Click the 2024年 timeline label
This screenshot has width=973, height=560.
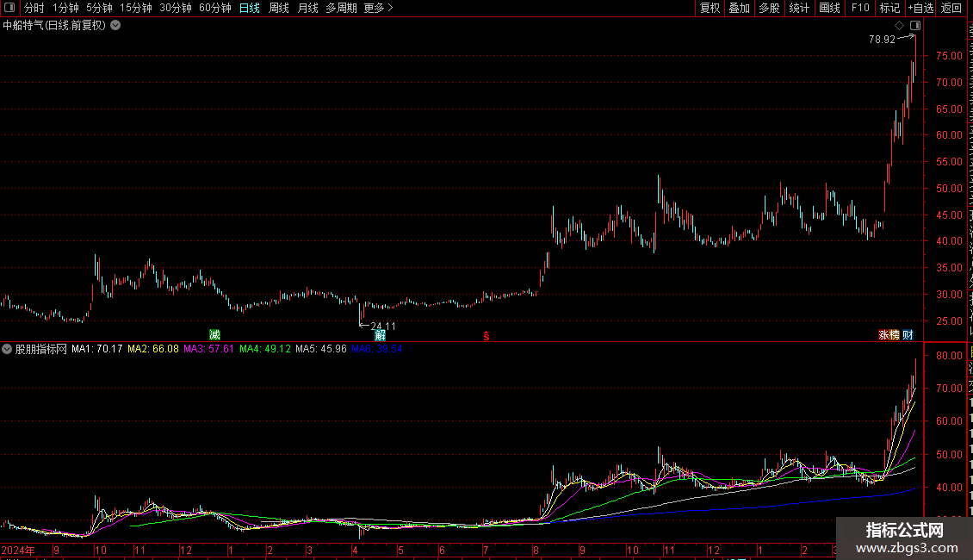[x=18, y=550]
